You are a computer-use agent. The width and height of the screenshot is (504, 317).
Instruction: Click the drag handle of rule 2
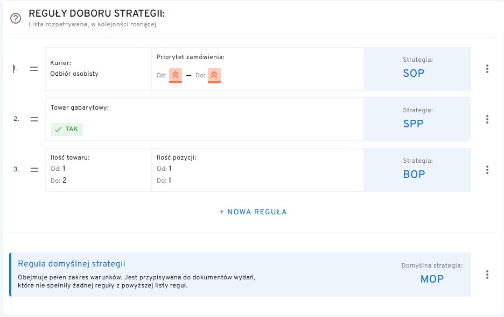click(x=34, y=119)
